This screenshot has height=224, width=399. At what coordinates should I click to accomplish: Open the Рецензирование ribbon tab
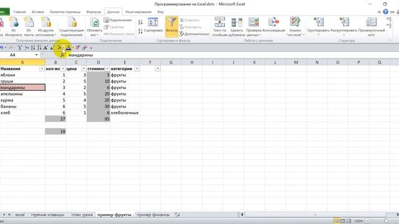138,12
